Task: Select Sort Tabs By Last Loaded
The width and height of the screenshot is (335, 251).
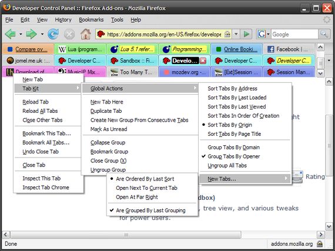Action: coord(245,98)
